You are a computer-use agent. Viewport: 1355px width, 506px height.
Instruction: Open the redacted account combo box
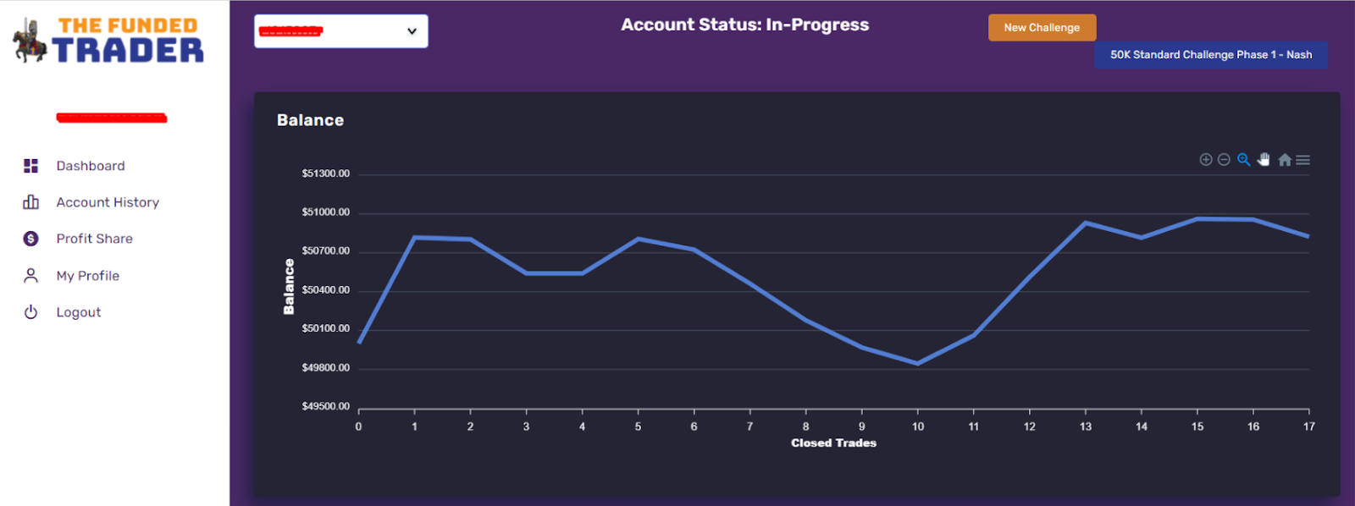(341, 31)
